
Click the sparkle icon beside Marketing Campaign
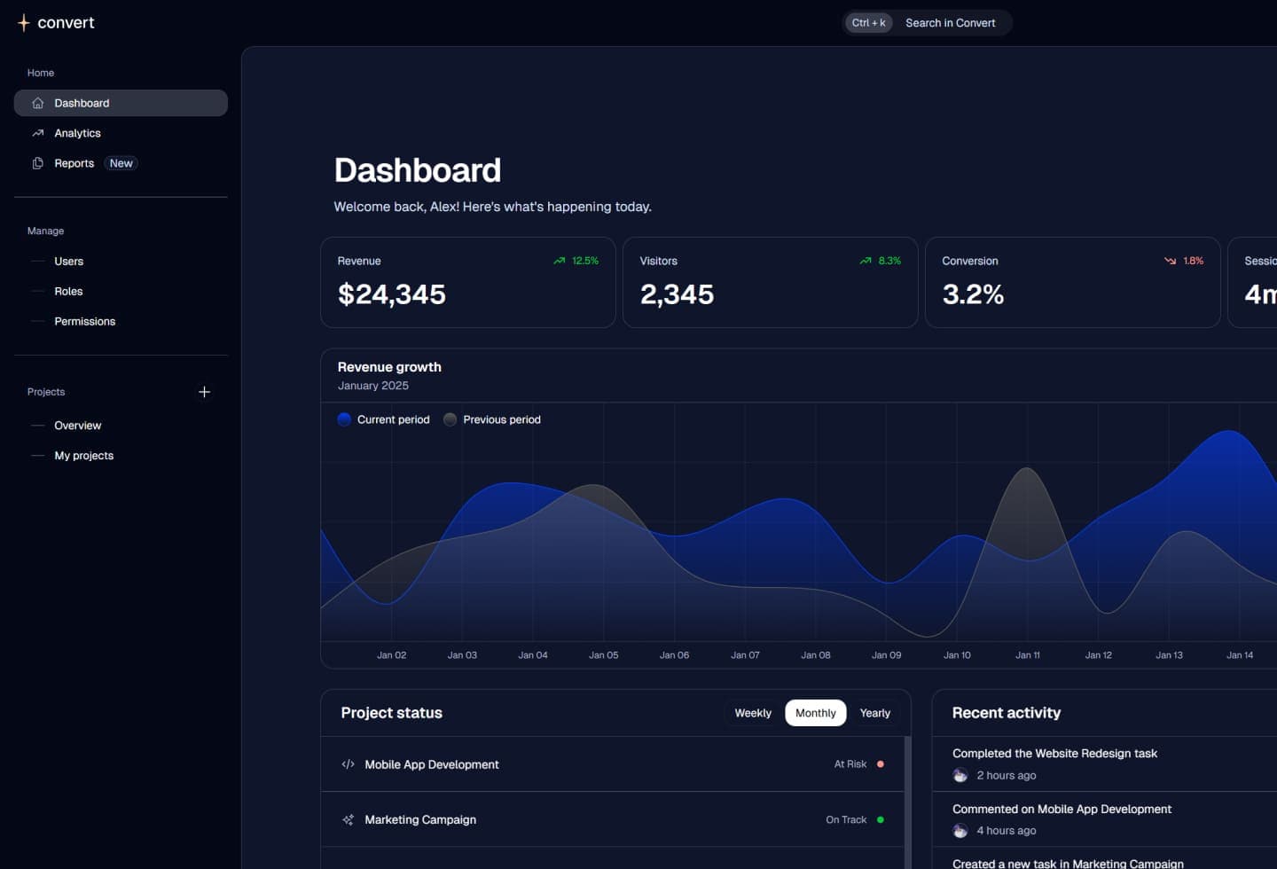pos(349,819)
